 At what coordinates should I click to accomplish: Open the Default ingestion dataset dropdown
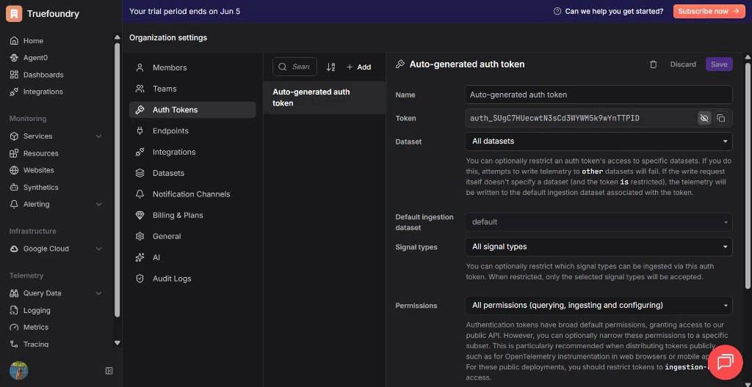tap(599, 222)
